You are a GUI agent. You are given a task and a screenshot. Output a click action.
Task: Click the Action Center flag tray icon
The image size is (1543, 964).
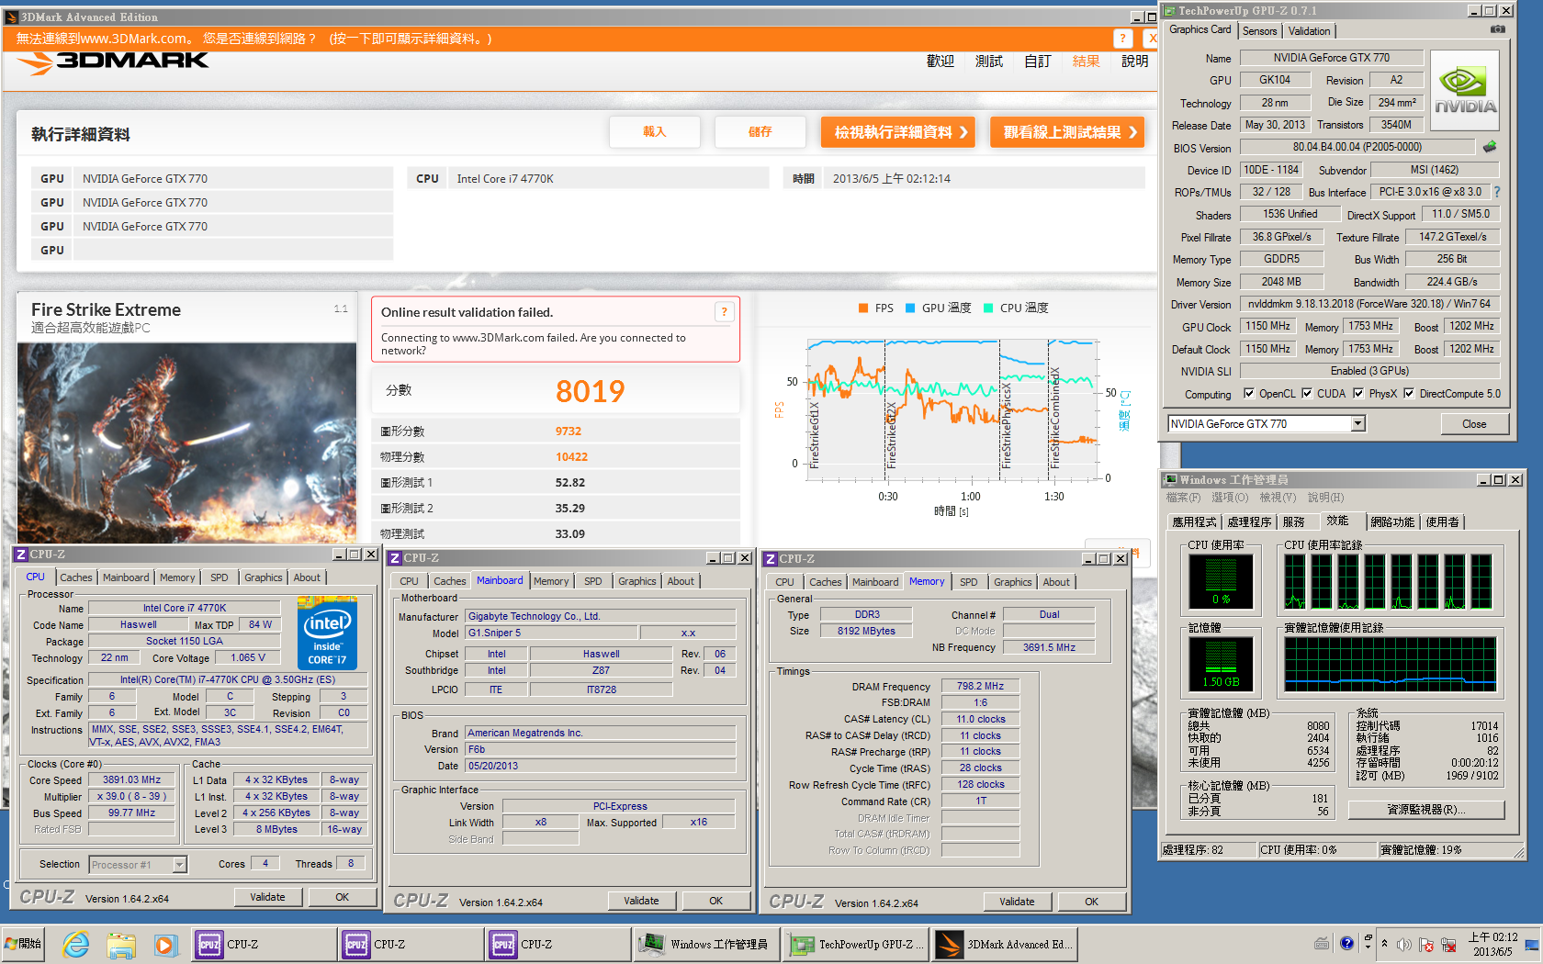coord(1426,944)
